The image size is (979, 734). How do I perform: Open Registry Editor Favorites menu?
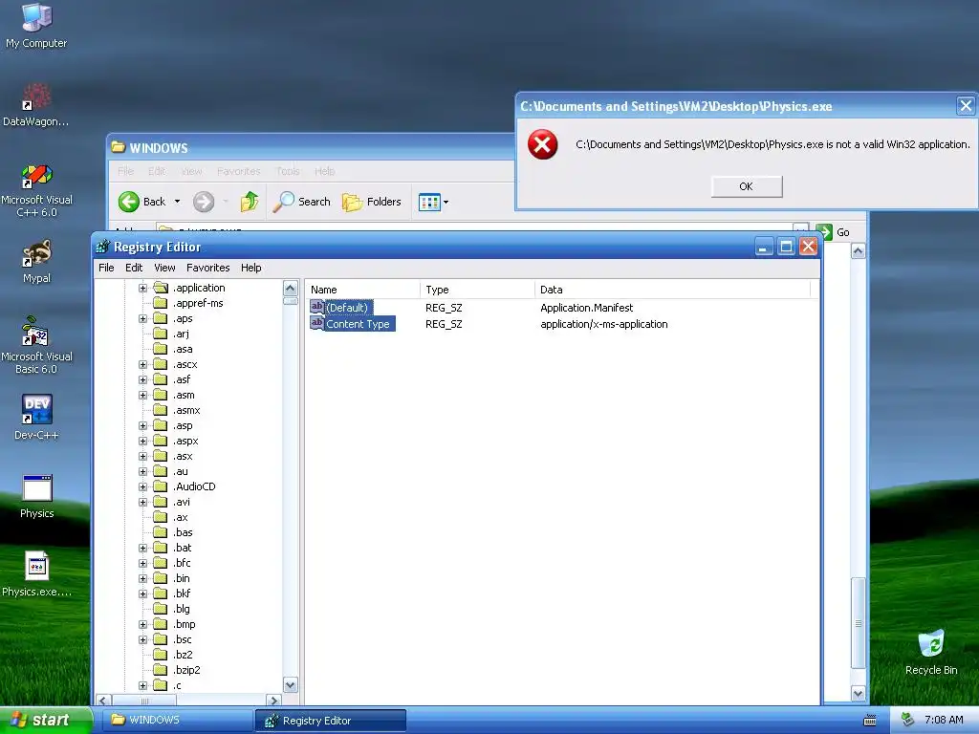[x=207, y=268]
